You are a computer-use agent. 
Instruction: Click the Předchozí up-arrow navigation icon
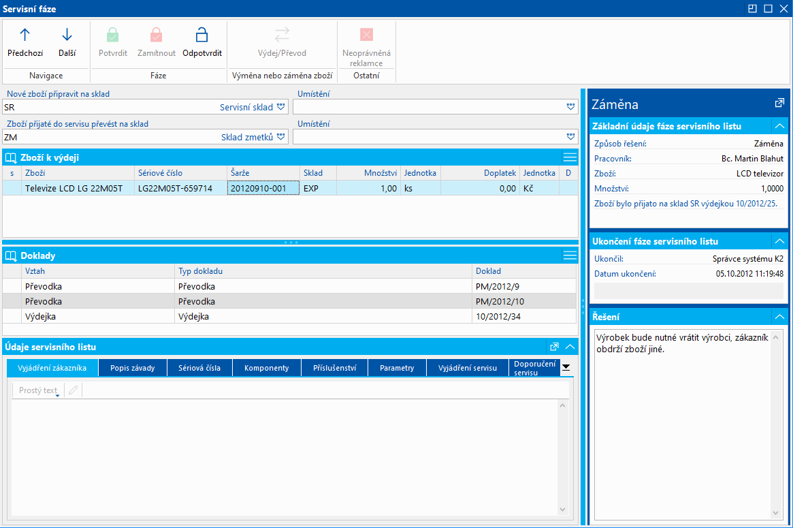pyautogui.click(x=25, y=35)
